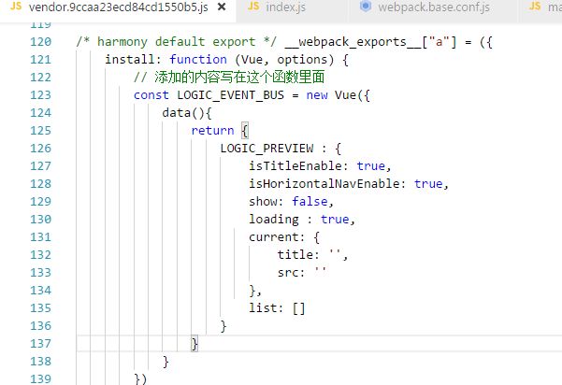Click the __webpack_exports__ identifier
This screenshot has width=562, height=385.
point(353,42)
